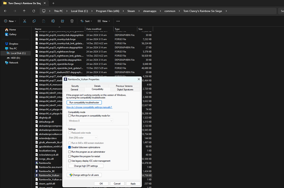Open the Windows 8 compatibility dropdown
This screenshot has width=284, height=188.
point(91,121)
